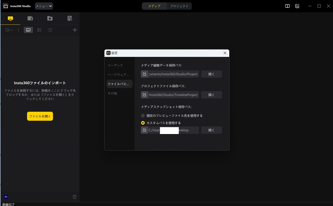Open the feedback note icon in title bar
This screenshot has width=333, height=206.
[x=297, y=6]
